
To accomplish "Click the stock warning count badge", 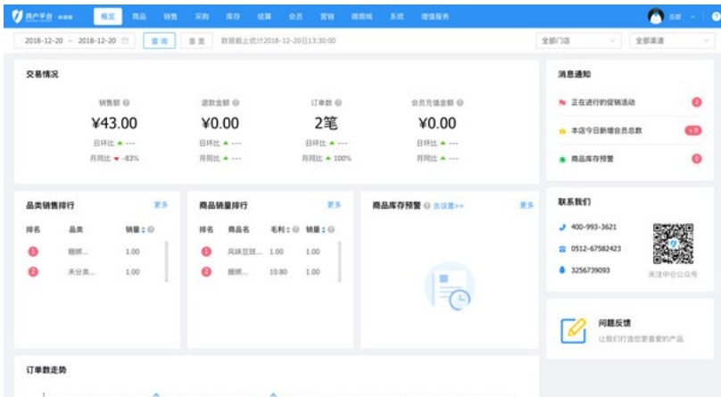I will [x=697, y=159].
